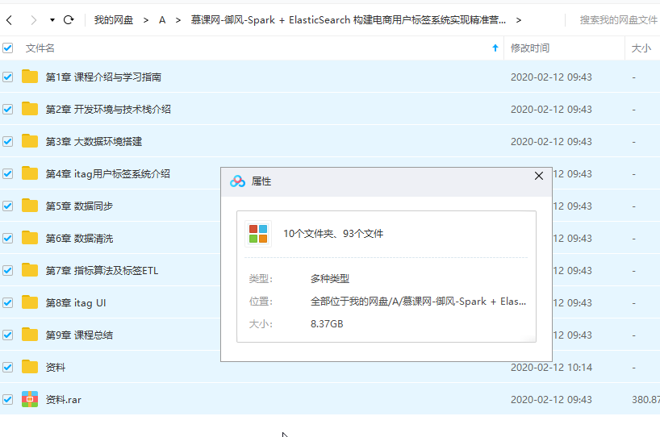This screenshot has width=660, height=437.
Task: Select file name 第7章 指标算法及标签ETL
Action: [102, 270]
